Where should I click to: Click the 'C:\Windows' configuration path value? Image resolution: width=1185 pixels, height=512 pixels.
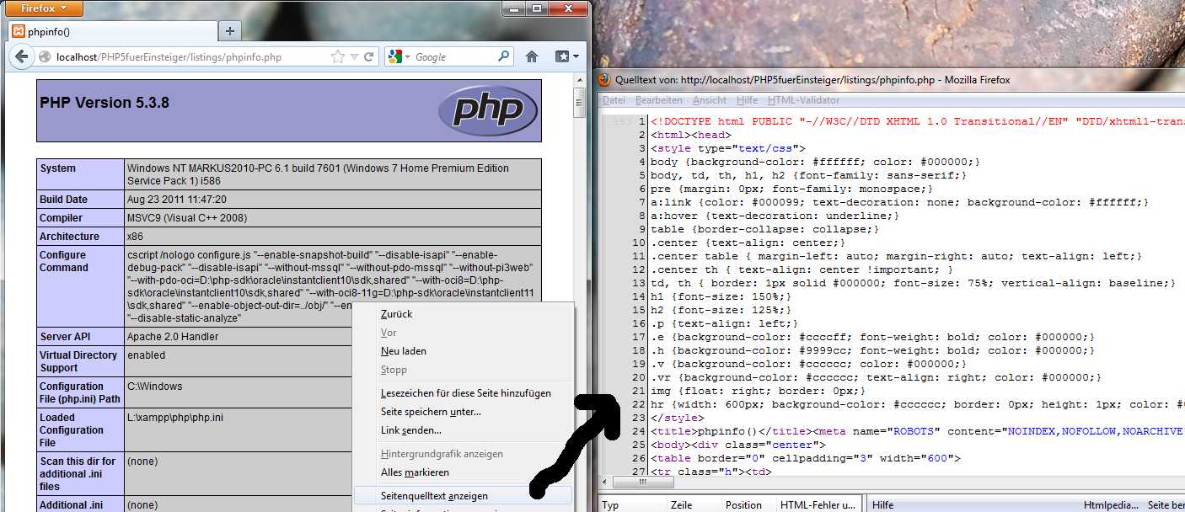pyautogui.click(x=154, y=387)
